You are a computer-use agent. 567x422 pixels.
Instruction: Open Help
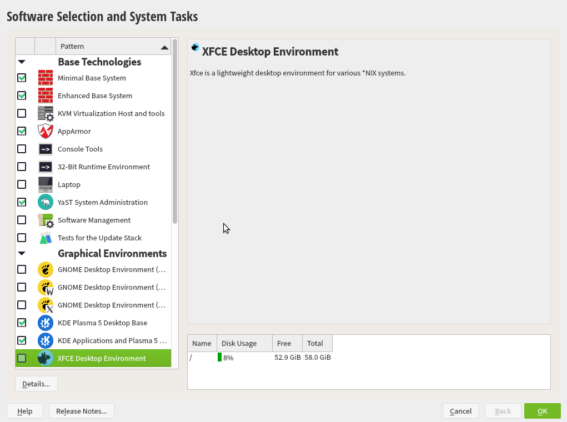pos(25,411)
